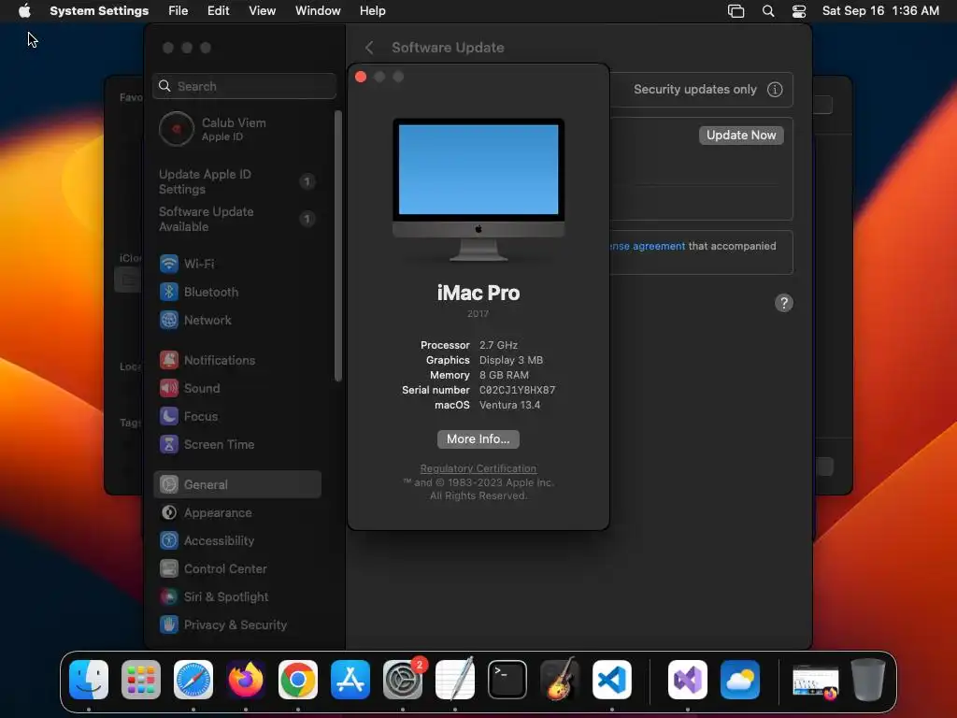Viewport: 957px width, 718px height.
Task: Open the license agreement link
Action: pos(647,246)
